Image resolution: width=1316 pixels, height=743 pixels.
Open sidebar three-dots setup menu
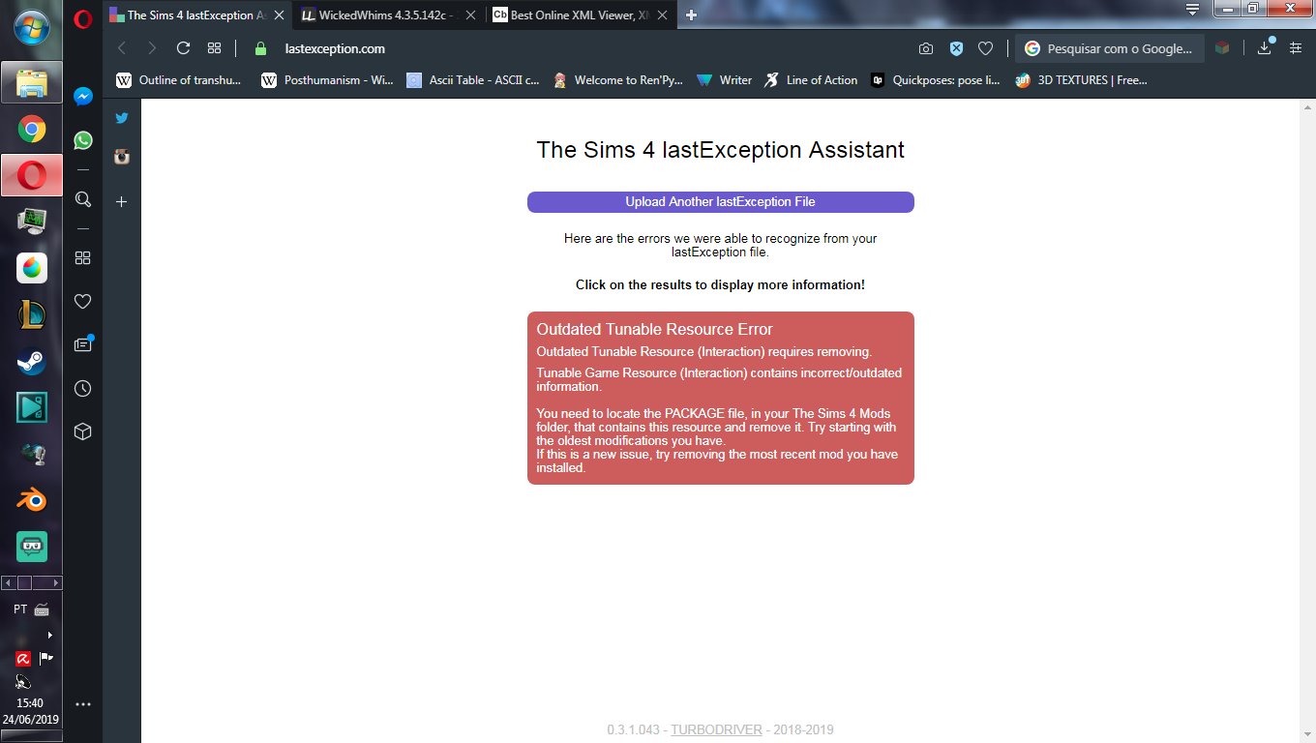coord(83,704)
